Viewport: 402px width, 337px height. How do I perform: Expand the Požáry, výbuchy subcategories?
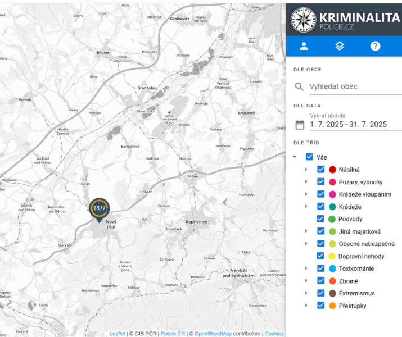(x=306, y=181)
